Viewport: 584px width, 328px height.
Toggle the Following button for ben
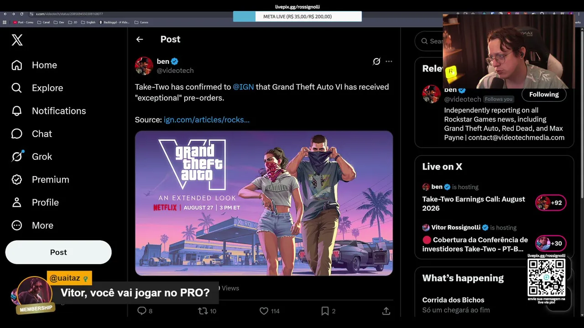(x=544, y=94)
